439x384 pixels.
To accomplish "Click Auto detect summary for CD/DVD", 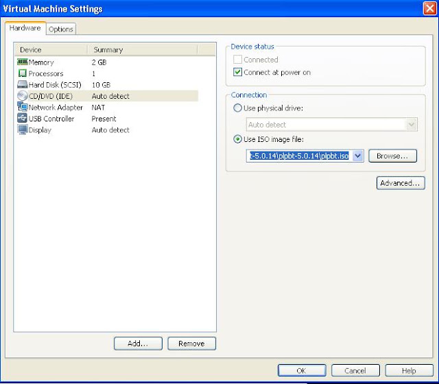I will pyautogui.click(x=110, y=96).
